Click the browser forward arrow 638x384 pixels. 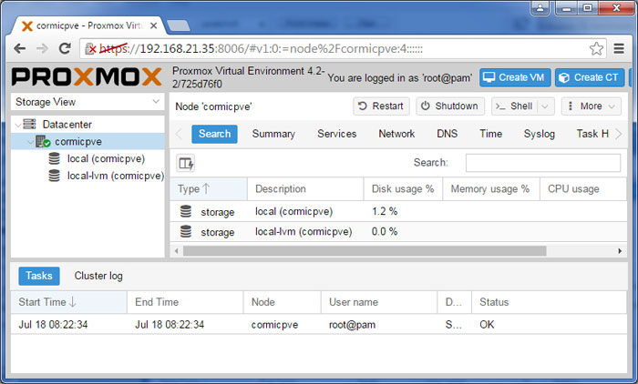point(42,49)
